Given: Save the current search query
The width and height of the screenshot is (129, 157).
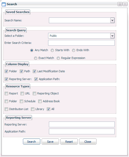Looking at the screenshot, I should point(50,141).
